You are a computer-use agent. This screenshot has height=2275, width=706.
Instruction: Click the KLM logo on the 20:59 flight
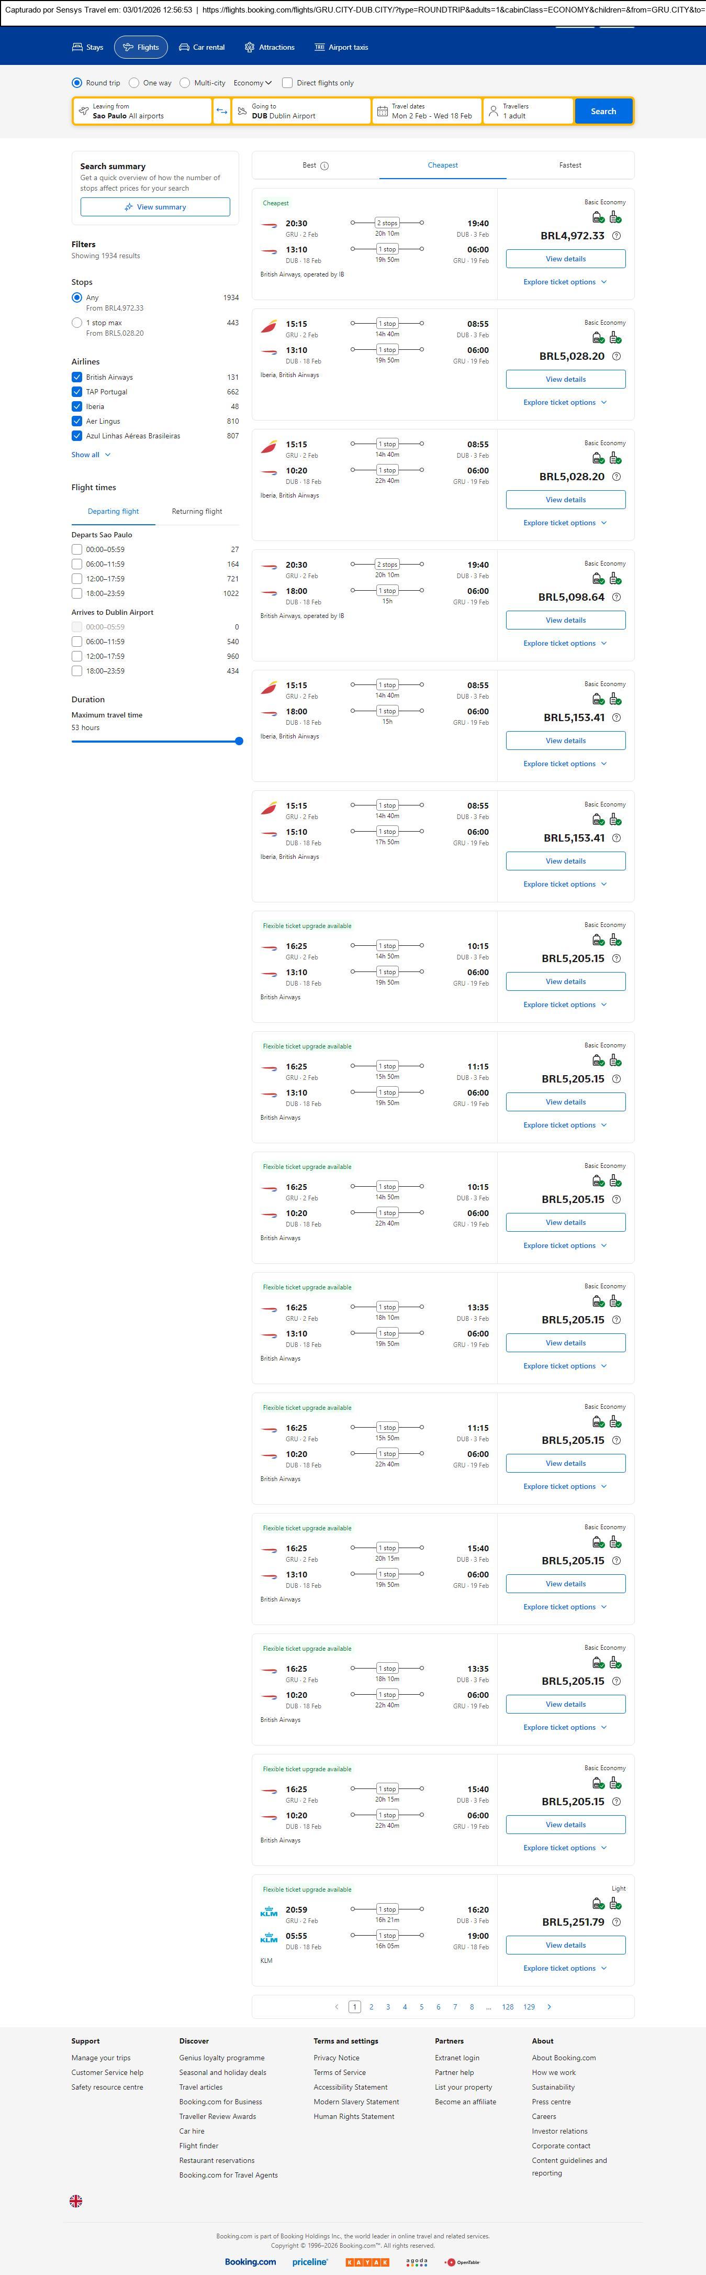coord(269,1912)
